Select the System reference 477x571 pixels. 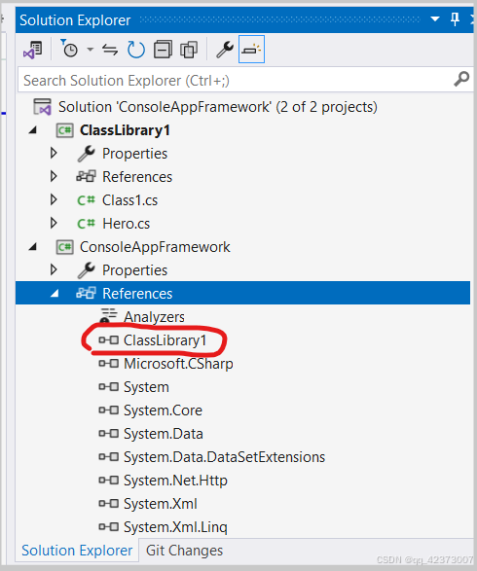click(x=146, y=387)
